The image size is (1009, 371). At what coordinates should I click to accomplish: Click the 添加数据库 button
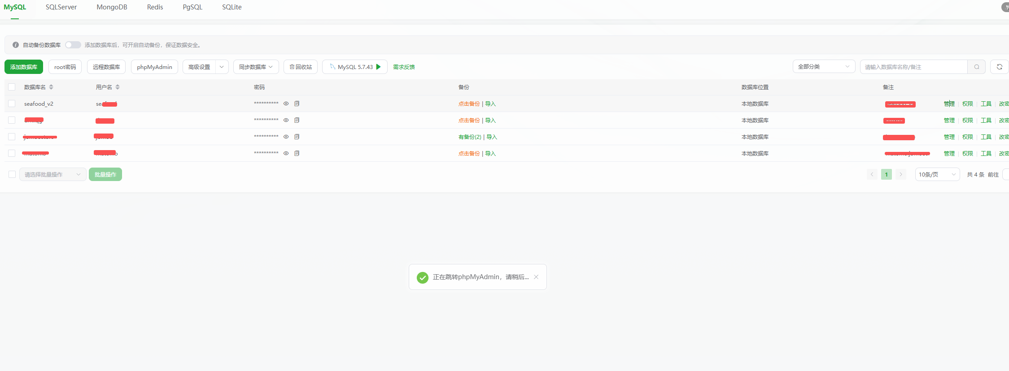(x=24, y=67)
